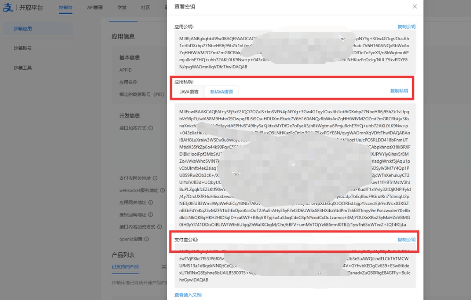Click the openId设置 label
The width and height of the screenshot is (471, 300).
point(130,239)
